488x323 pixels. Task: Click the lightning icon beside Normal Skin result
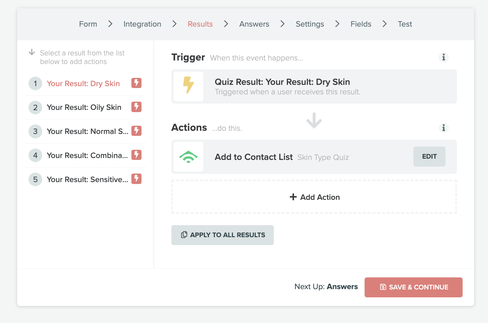[x=136, y=131]
